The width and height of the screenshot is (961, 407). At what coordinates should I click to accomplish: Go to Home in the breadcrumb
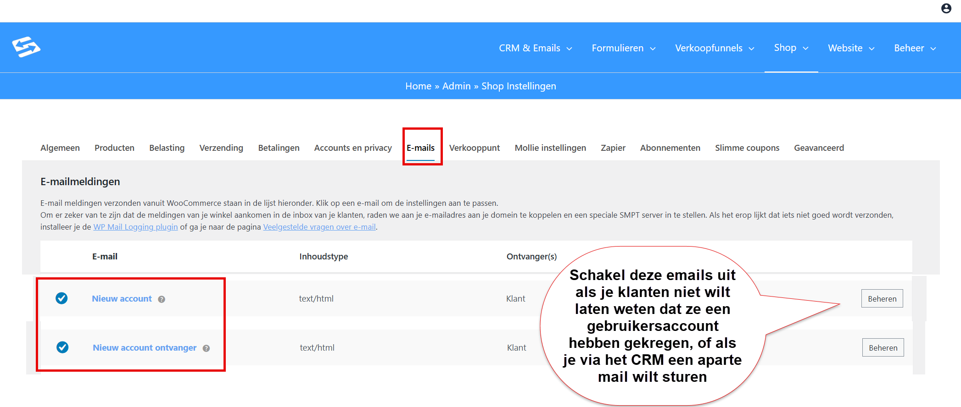pyautogui.click(x=418, y=86)
